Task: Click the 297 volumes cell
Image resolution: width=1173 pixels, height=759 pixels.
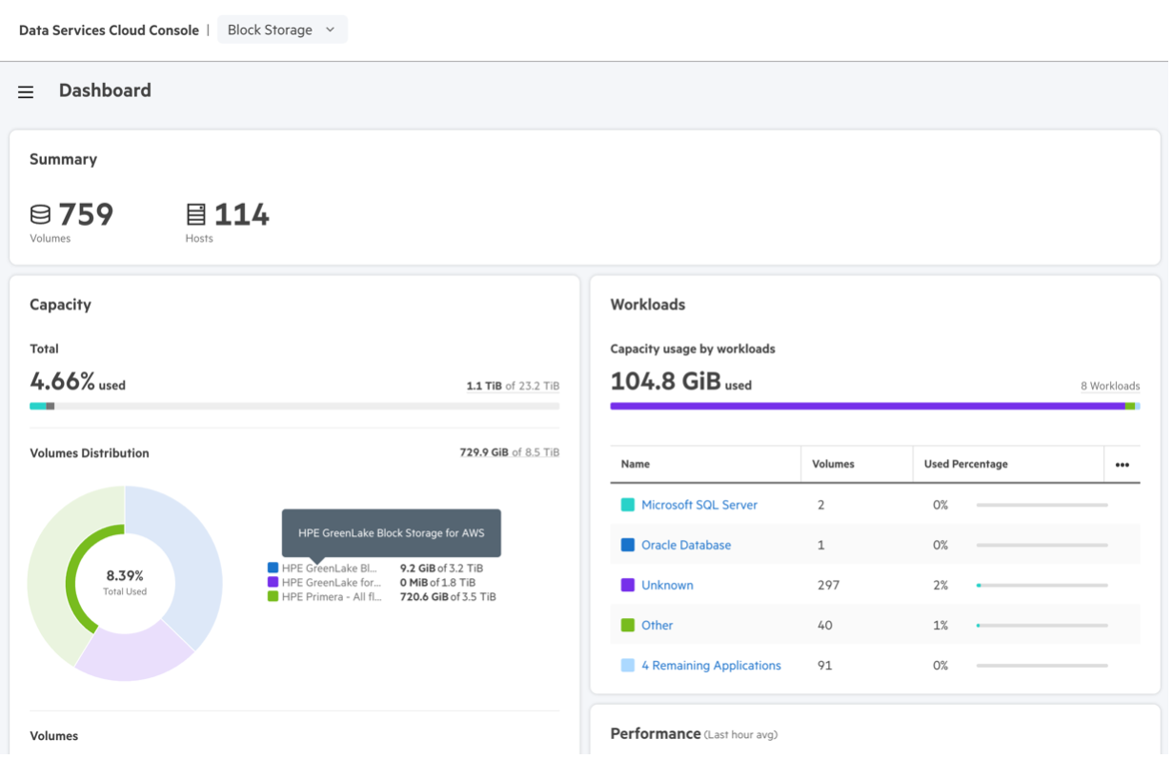Action: click(828, 585)
